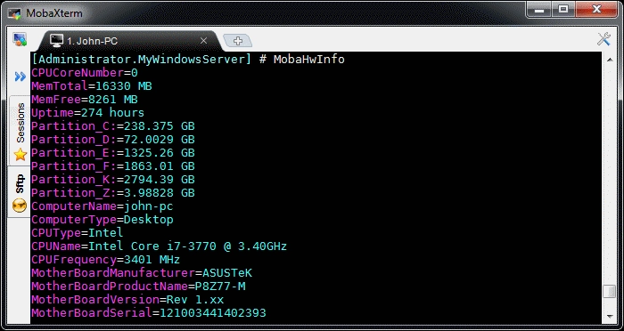
Task: Click the CPUFrequency=3401 MHz line
Action: 106,260
